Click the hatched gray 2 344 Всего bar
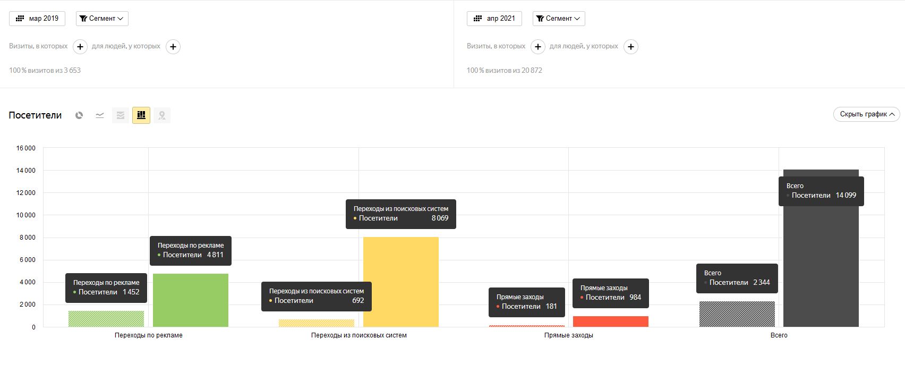This screenshot has width=905, height=372. click(x=737, y=314)
